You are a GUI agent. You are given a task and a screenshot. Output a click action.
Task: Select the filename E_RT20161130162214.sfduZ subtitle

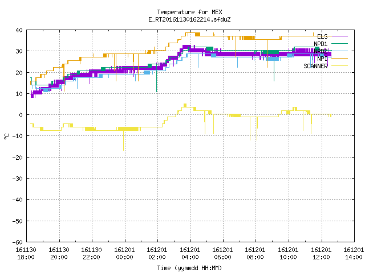pos(189,19)
